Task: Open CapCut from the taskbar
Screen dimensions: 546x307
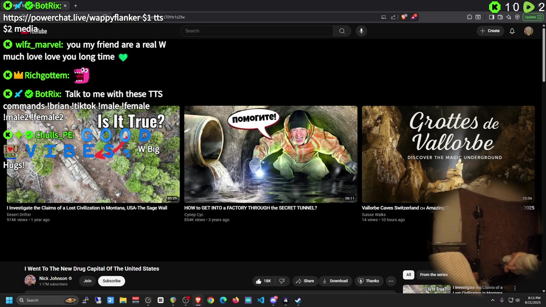Action: pos(160,300)
